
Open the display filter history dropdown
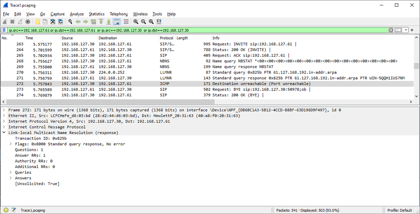coord(406,30)
